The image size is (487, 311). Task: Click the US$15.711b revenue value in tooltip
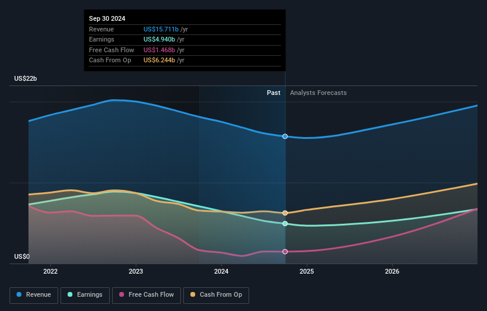pos(161,29)
